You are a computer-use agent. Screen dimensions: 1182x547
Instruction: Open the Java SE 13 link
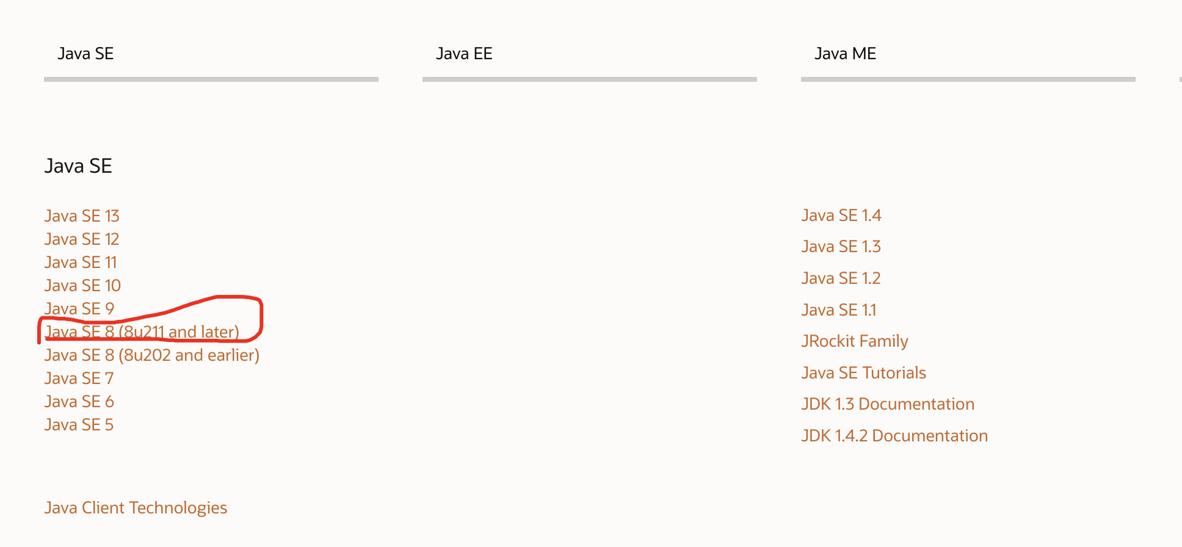coord(82,216)
